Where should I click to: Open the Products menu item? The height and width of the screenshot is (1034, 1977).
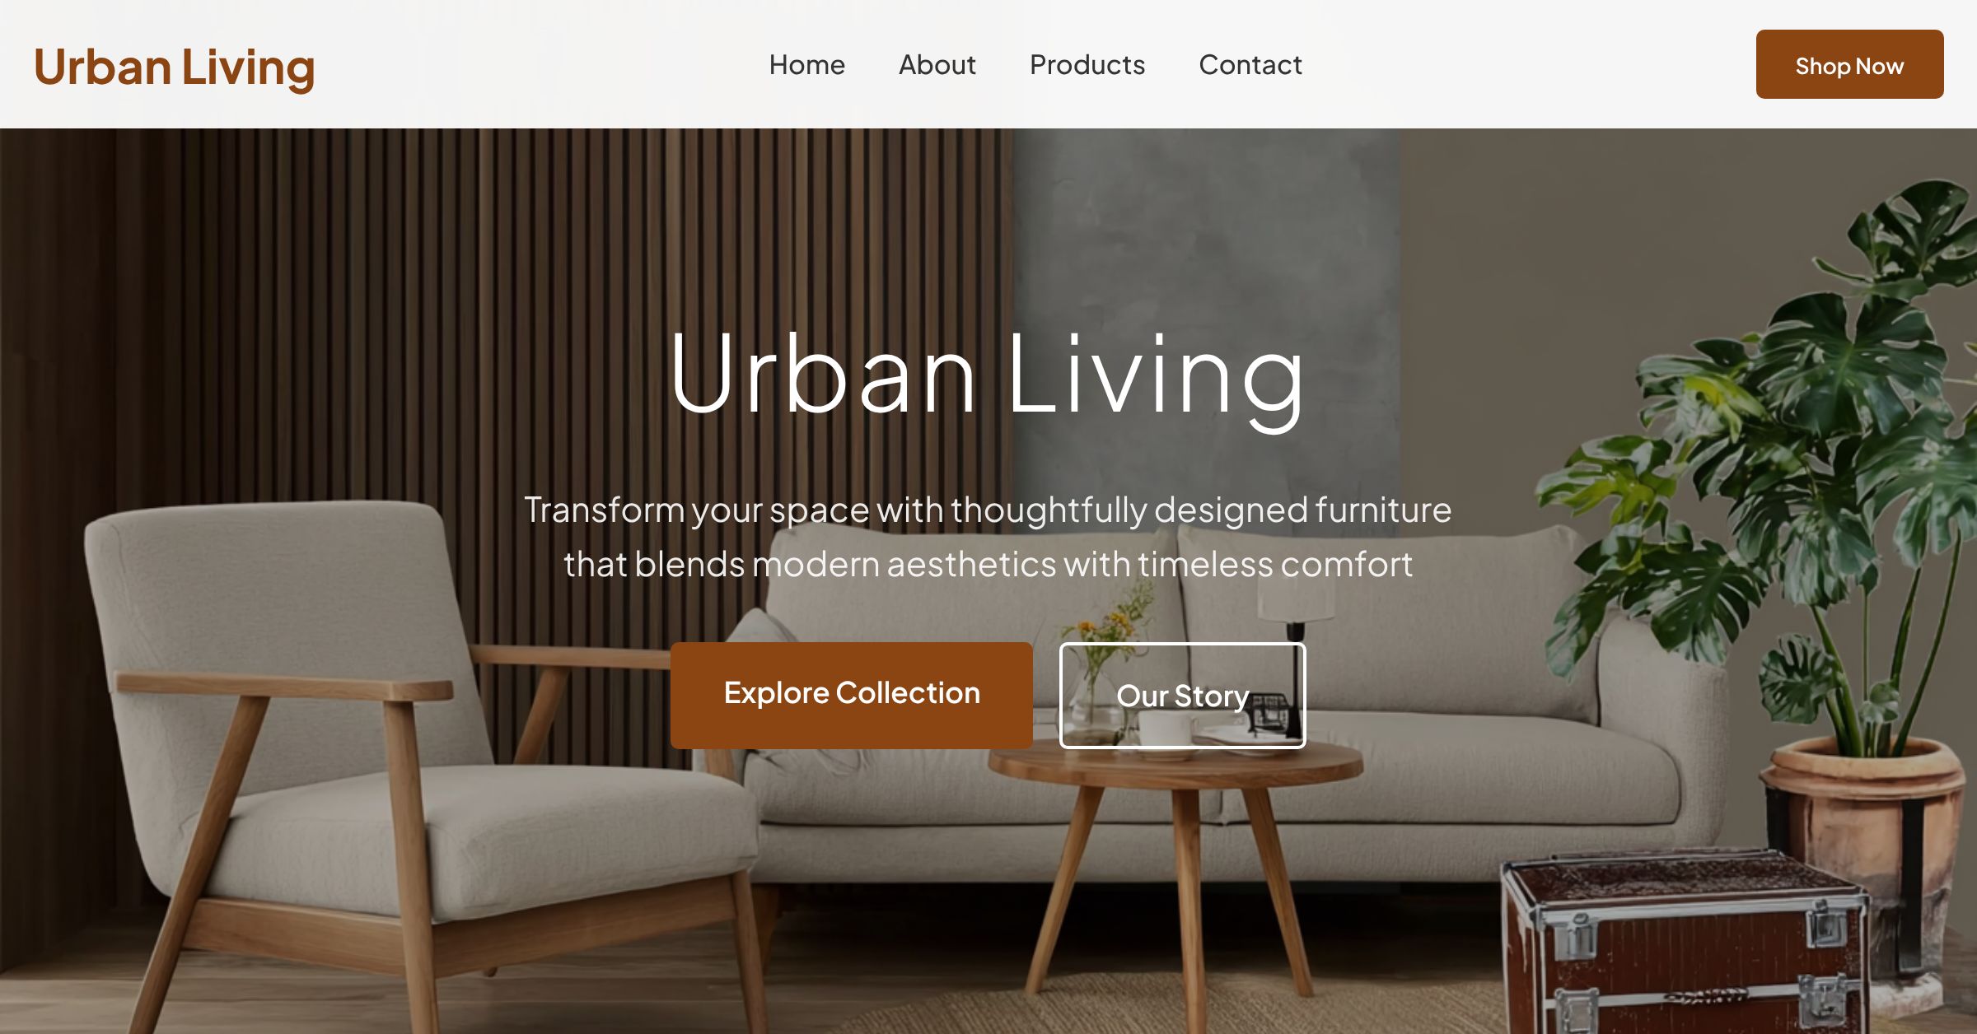pos(1087,64)
